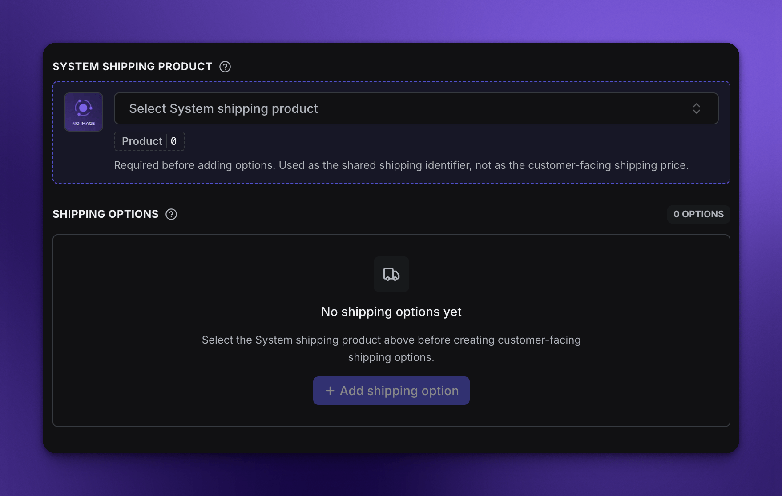This screenshot has width=782, height=496.
Task: Click the 0 OPTIONS counter badge
Action: [698, 214]
